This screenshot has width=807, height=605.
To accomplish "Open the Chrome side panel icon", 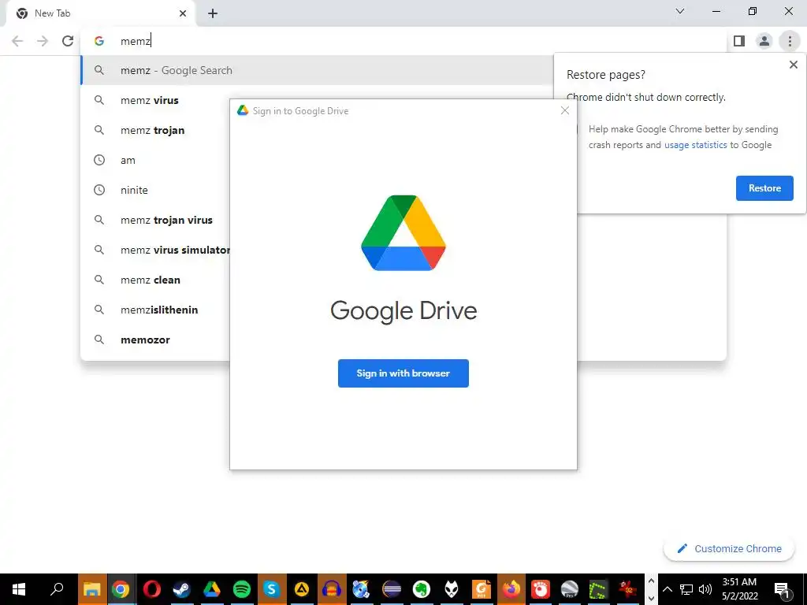I will pyautogui.click(x=739, y=41).
